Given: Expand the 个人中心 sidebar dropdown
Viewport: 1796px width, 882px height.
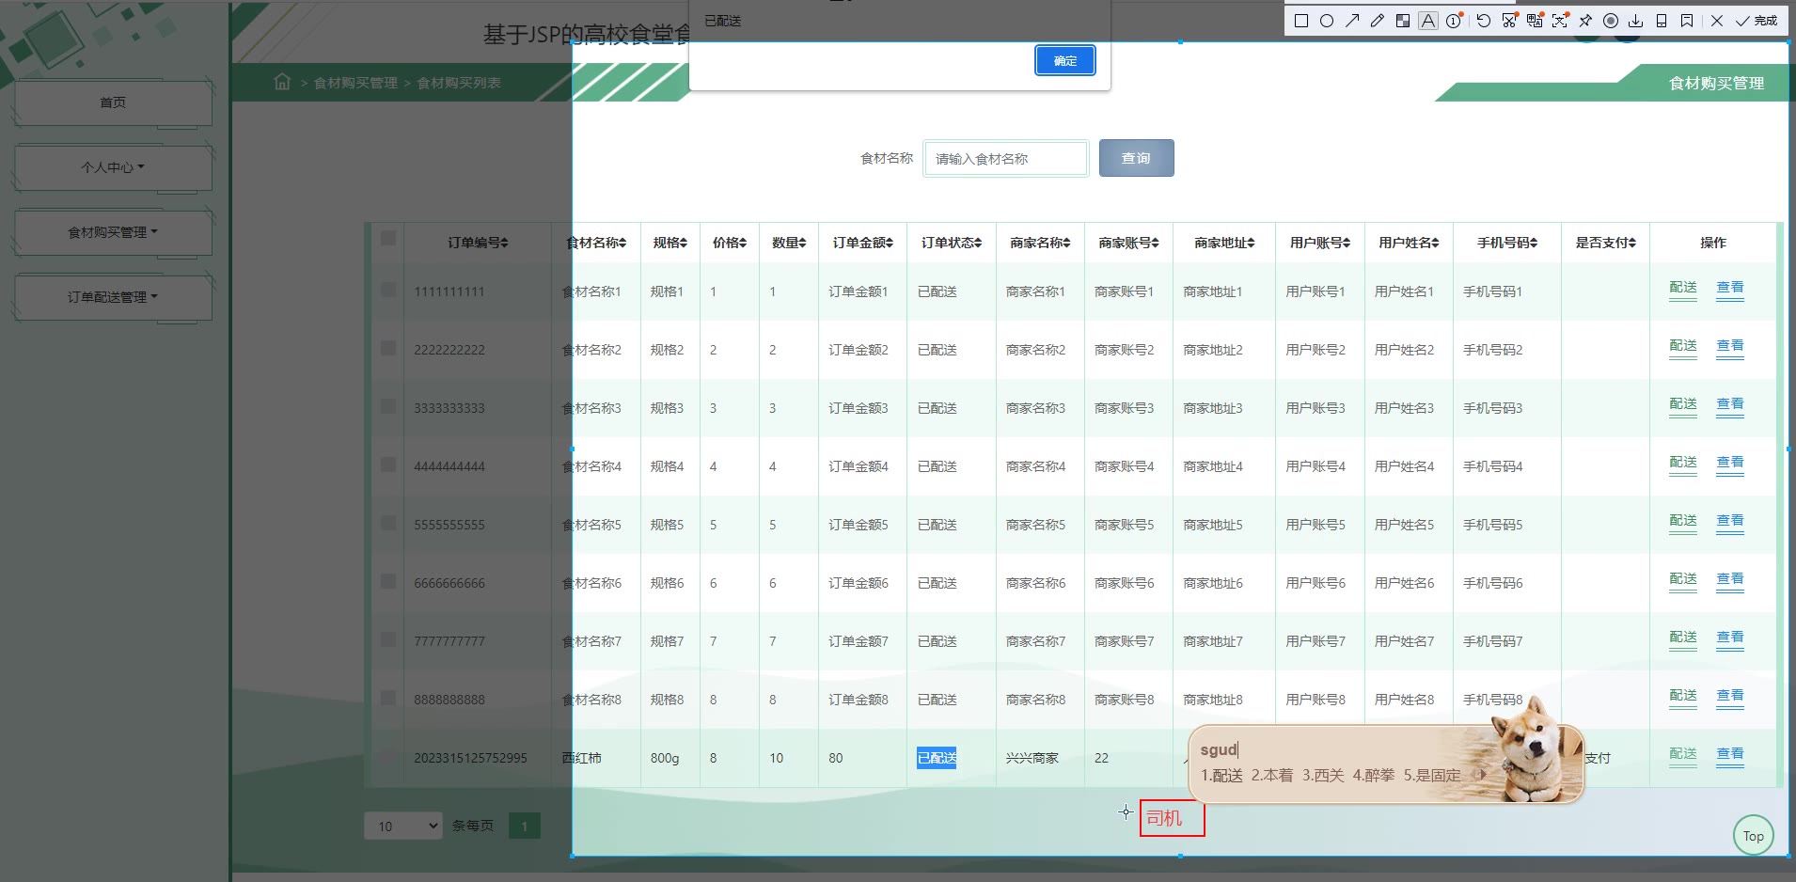Looking at the screenshot, I should 113,167.
